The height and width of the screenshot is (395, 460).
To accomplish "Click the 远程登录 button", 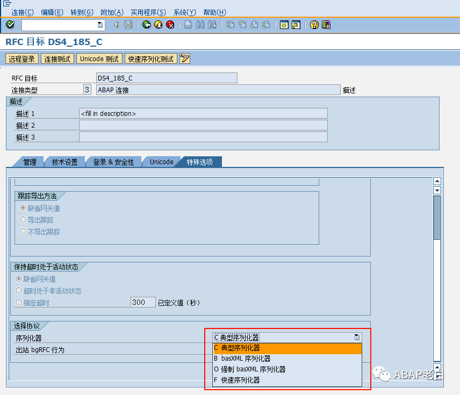I will (21, 58).
